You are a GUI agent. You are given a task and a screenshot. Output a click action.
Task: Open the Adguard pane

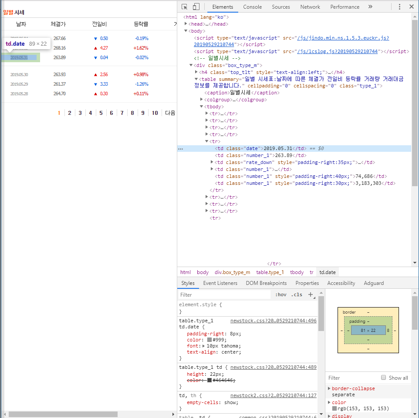click(374, 283)
